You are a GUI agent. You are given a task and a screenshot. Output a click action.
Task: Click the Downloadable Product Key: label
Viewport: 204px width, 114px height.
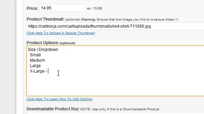coord(53,109)
